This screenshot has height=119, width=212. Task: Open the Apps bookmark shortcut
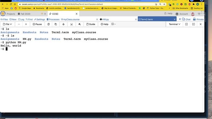pos(5,8)
